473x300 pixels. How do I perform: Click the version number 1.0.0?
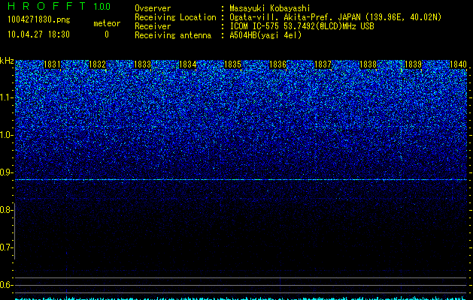pos(102,7)
